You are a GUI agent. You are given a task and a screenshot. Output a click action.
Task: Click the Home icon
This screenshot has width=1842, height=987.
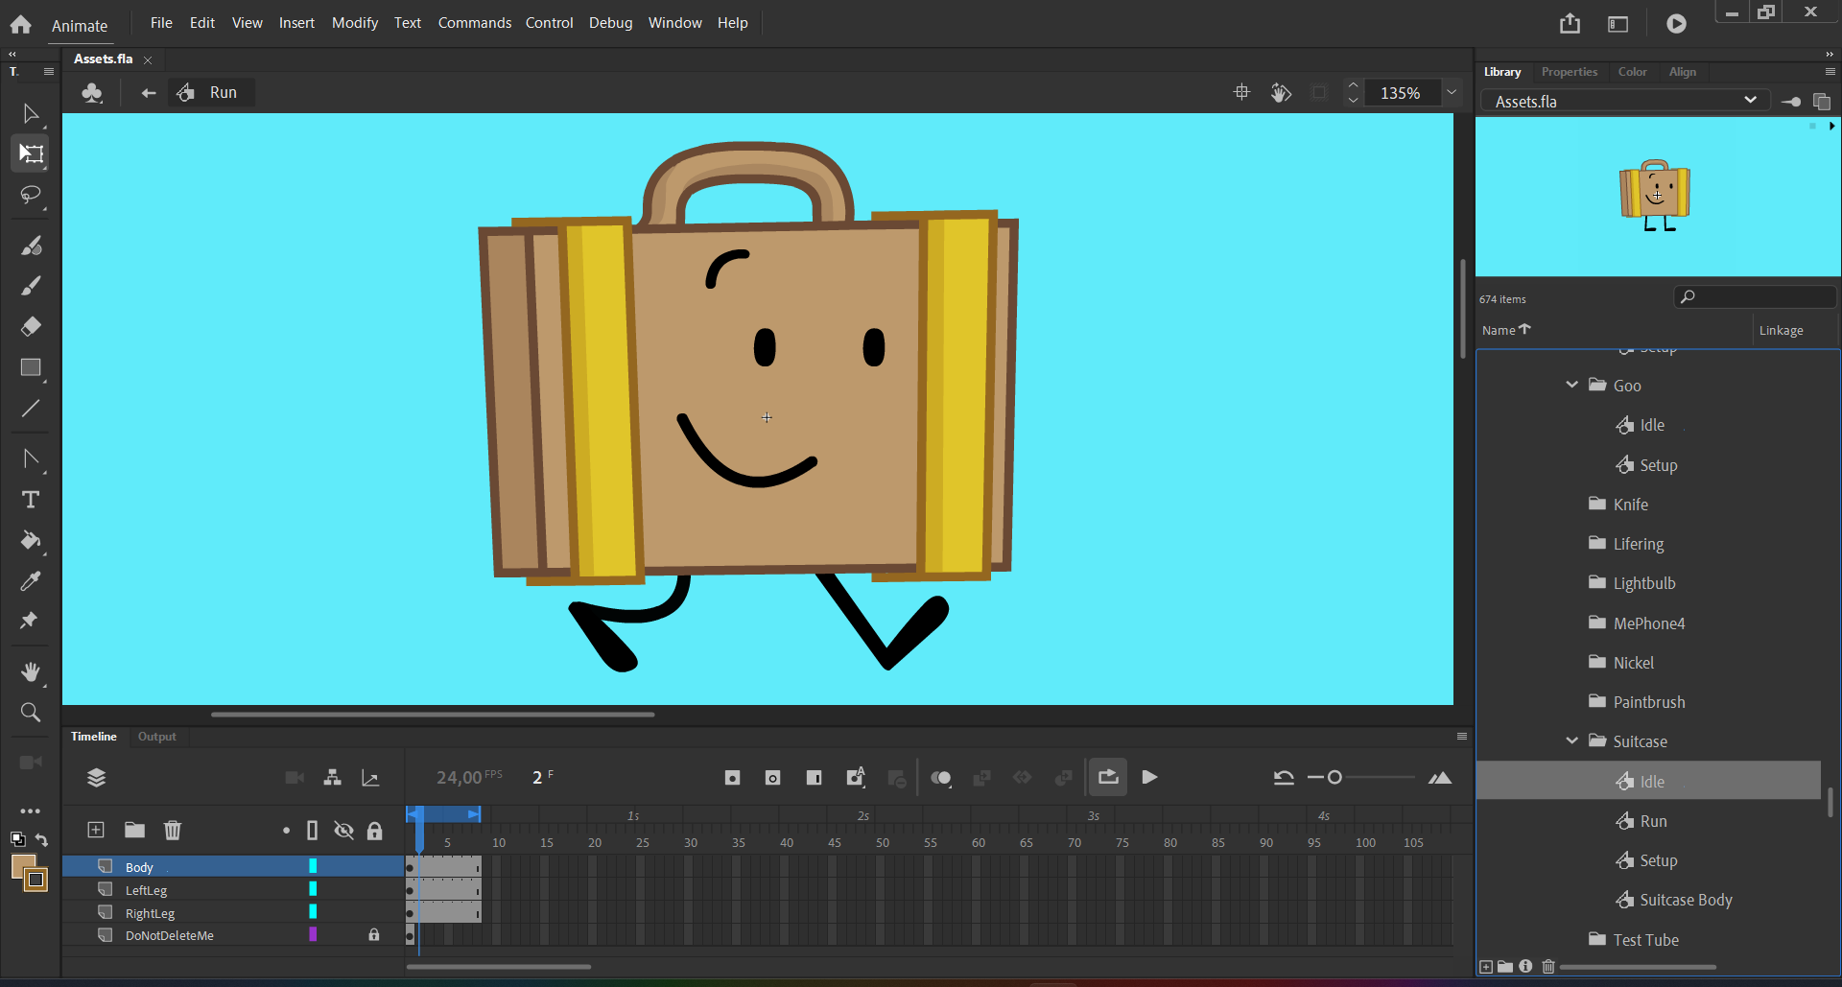point(20,25)
